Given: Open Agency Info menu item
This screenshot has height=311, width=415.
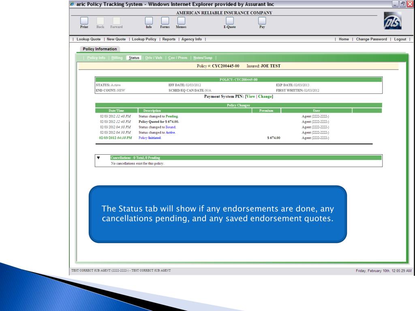Looking at the screenshot, I should [192, 39].
